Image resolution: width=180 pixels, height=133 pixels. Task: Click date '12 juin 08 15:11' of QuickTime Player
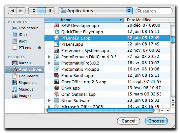coord(143,32)
